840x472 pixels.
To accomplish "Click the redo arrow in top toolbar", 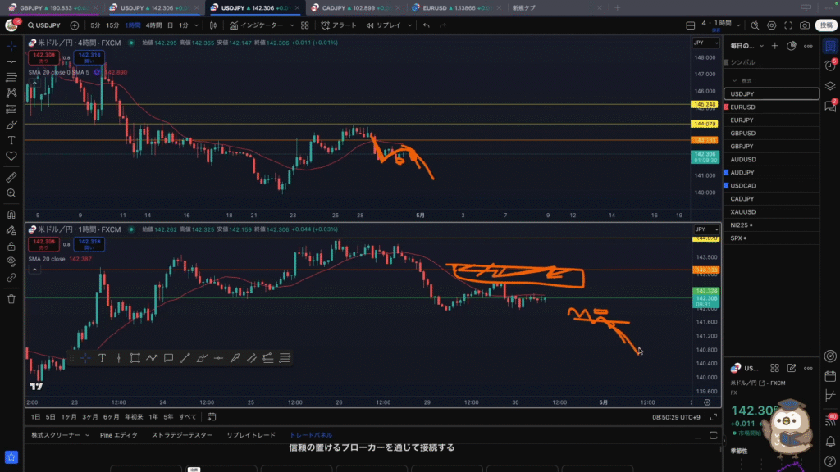I will (442, 25).
